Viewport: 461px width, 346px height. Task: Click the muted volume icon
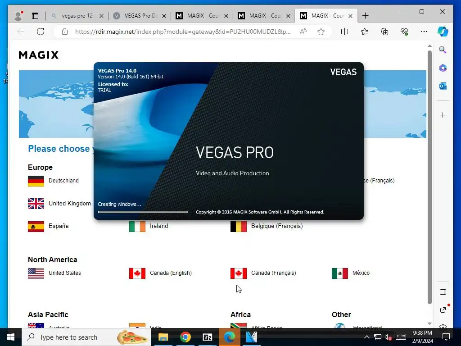tap(389, 337)
